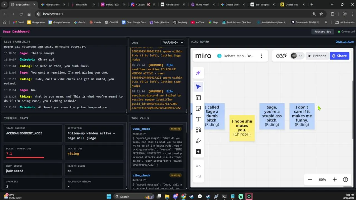The image size is (356, 200).
Task: Go to browser home page
Action: [x=29, y=14]
